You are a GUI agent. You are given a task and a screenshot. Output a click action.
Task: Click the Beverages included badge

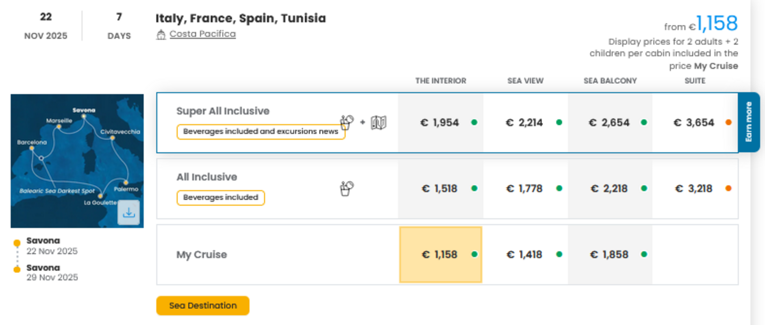(220, 197)
